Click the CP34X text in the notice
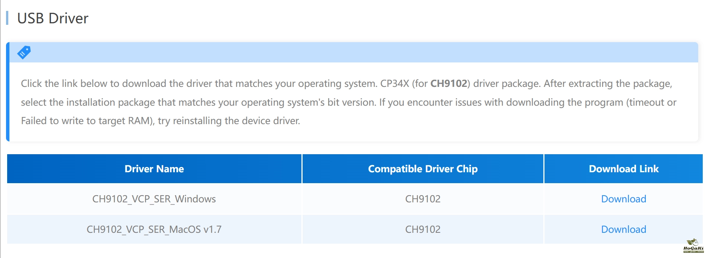The width and height of the screenshot is (705, 258). pos(394,83)
